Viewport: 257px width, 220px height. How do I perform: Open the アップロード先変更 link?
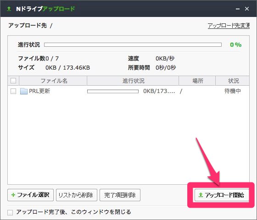229,26
